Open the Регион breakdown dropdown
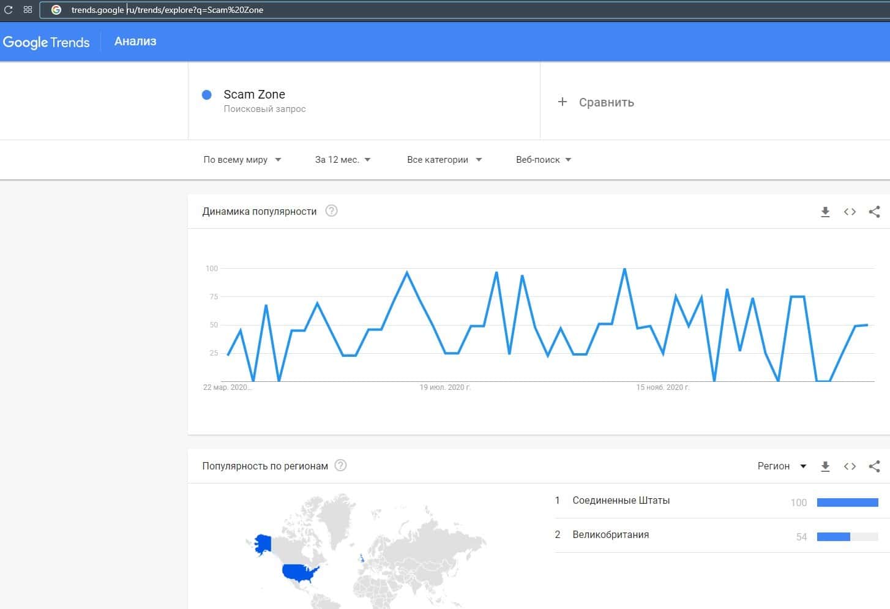 782,466
